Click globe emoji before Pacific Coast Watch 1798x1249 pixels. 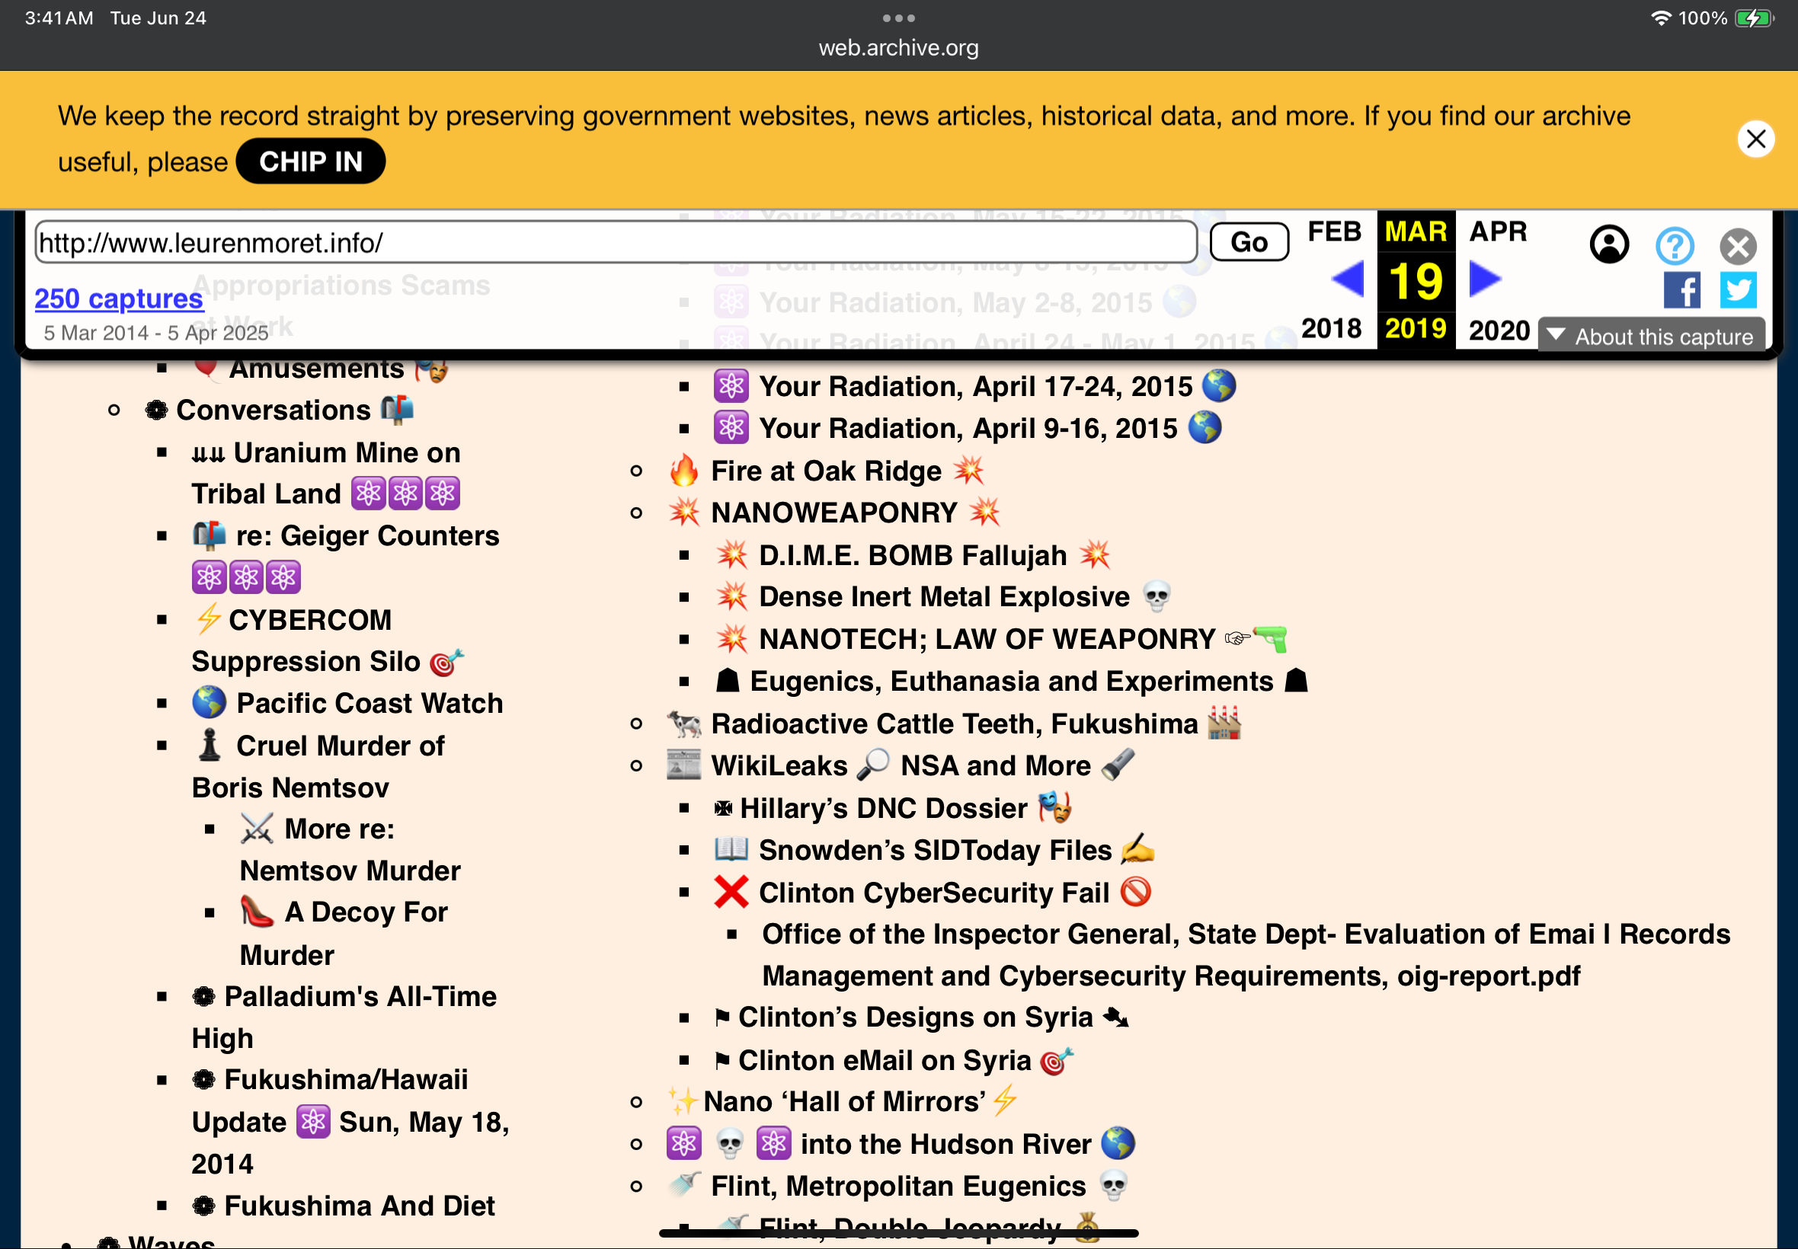(209, 702)
